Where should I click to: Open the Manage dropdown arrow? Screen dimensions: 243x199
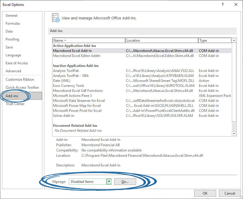[109, 181]
